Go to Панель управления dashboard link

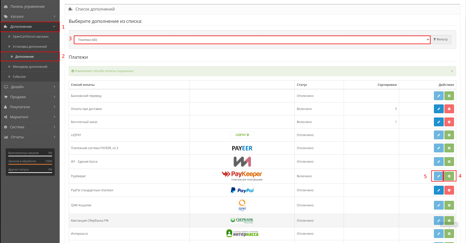pyautogui.click(x=27, y=7)
